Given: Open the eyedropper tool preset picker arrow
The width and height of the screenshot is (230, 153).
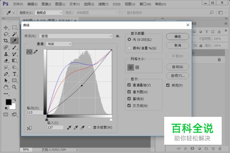Looking at the screenshot, I should (14, 13).
